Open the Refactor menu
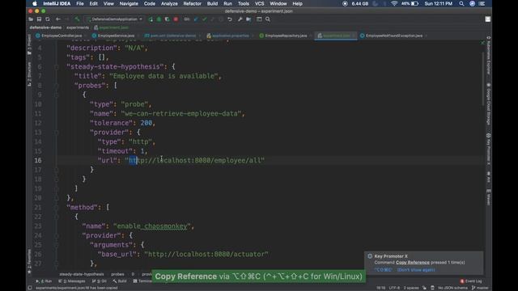Screen dimensions: 518x291 click(x=193, y=3)
